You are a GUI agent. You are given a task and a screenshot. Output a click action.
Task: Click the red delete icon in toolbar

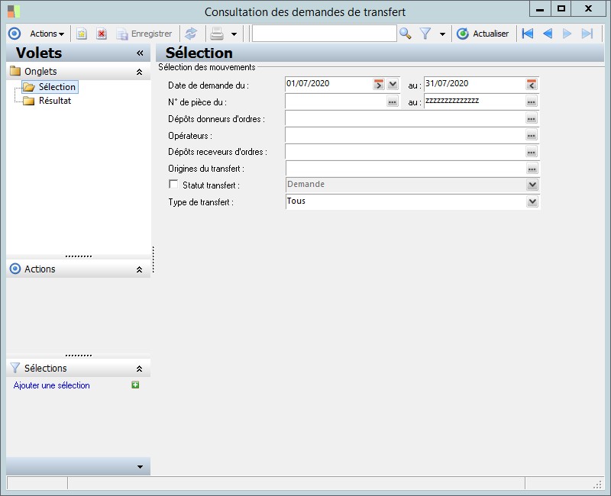[101, 34]
